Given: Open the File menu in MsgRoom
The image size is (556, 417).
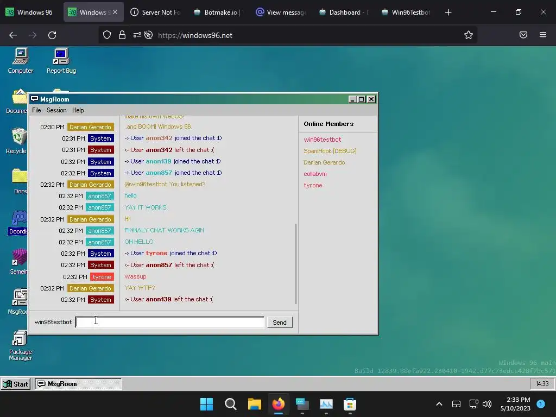Looking at the screenshot, I should [36, 110].
